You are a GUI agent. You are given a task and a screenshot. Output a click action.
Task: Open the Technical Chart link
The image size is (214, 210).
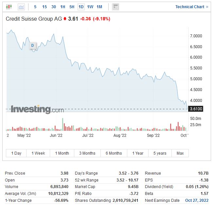[191, 7]
